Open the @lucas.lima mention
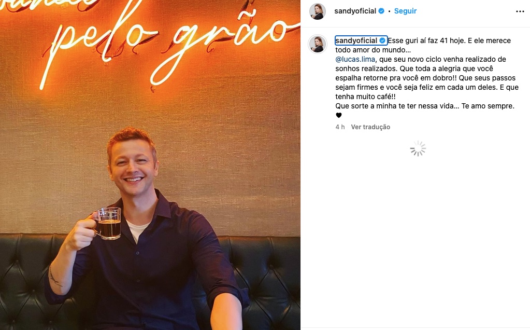This screenshot has height=330, width=530. pos(355,59)
